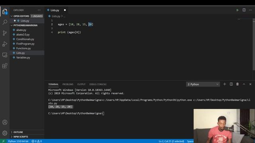Collapse the PYTHONBEAMARIGNA folder section
This screenshot has width=255, height=143.
click(27, 25)
